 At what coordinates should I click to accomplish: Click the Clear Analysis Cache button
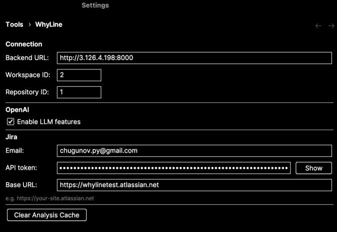47,215
